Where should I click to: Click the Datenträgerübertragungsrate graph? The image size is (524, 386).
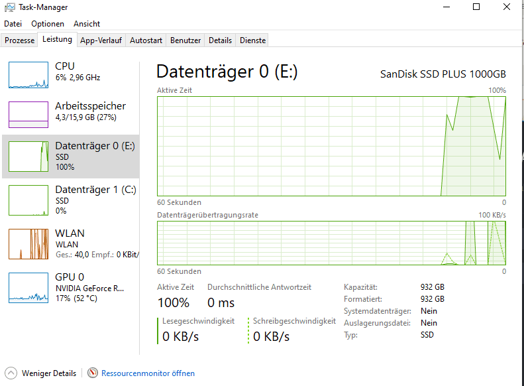331,243
